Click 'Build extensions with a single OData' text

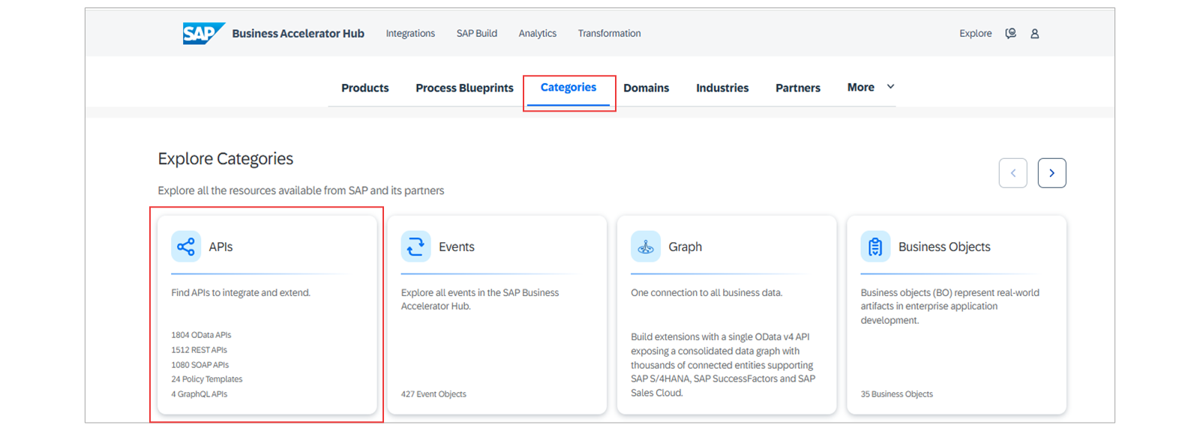click(x=723, y=365)
